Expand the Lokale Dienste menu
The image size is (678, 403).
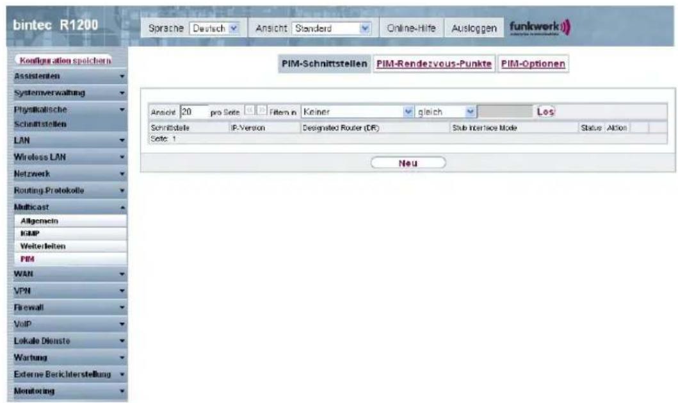(69, 341)
